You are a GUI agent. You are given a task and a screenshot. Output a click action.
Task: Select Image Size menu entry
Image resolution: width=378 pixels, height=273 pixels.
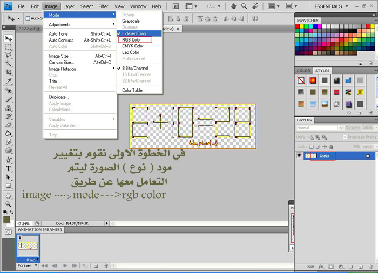pos(80,56)
